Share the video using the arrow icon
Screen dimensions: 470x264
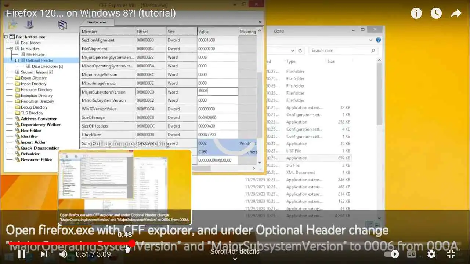(x=456, y=14)
